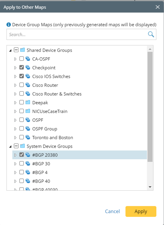Click the device group icon beside CA-OSPF
Screen dimensions: 164x225
(27, 59)
